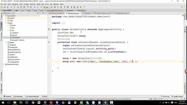Toggle the Build Variants side tool window
The width and height of the screenshot is (187, 105).
pos(1,88)
